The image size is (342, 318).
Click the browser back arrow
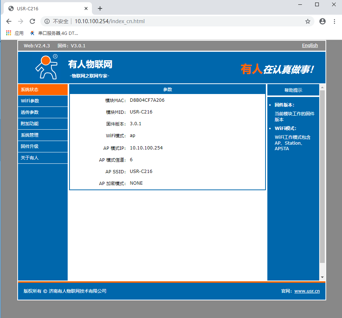click(9, 21)
